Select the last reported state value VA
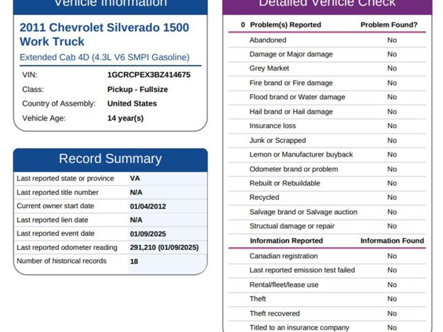 pyautogui.click(x=135, y=179)
